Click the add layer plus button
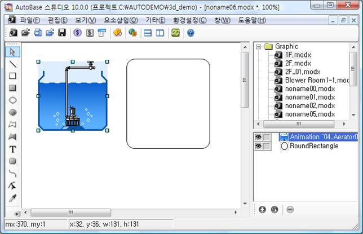363x234 pixels. [262, 210]
